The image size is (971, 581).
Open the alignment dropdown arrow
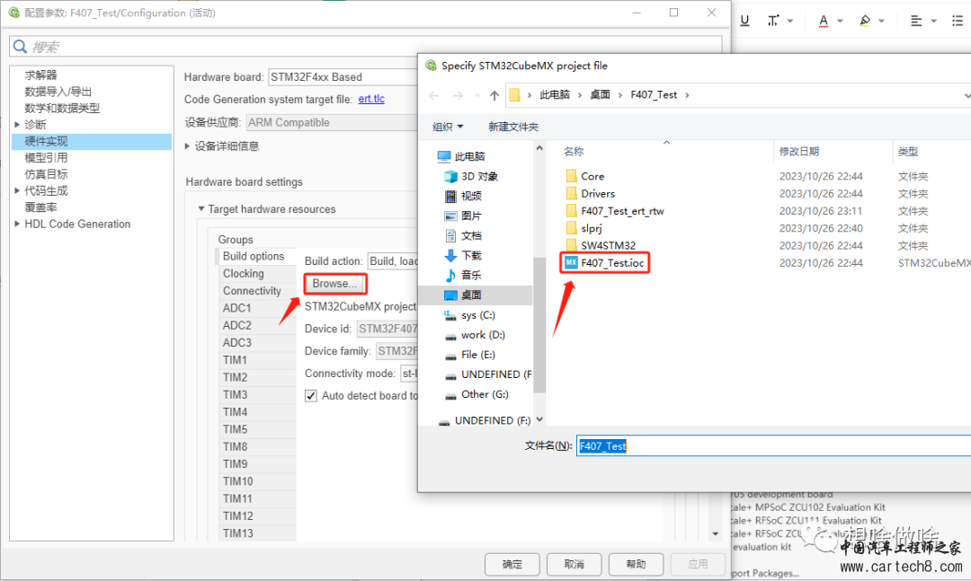[933, 21]
